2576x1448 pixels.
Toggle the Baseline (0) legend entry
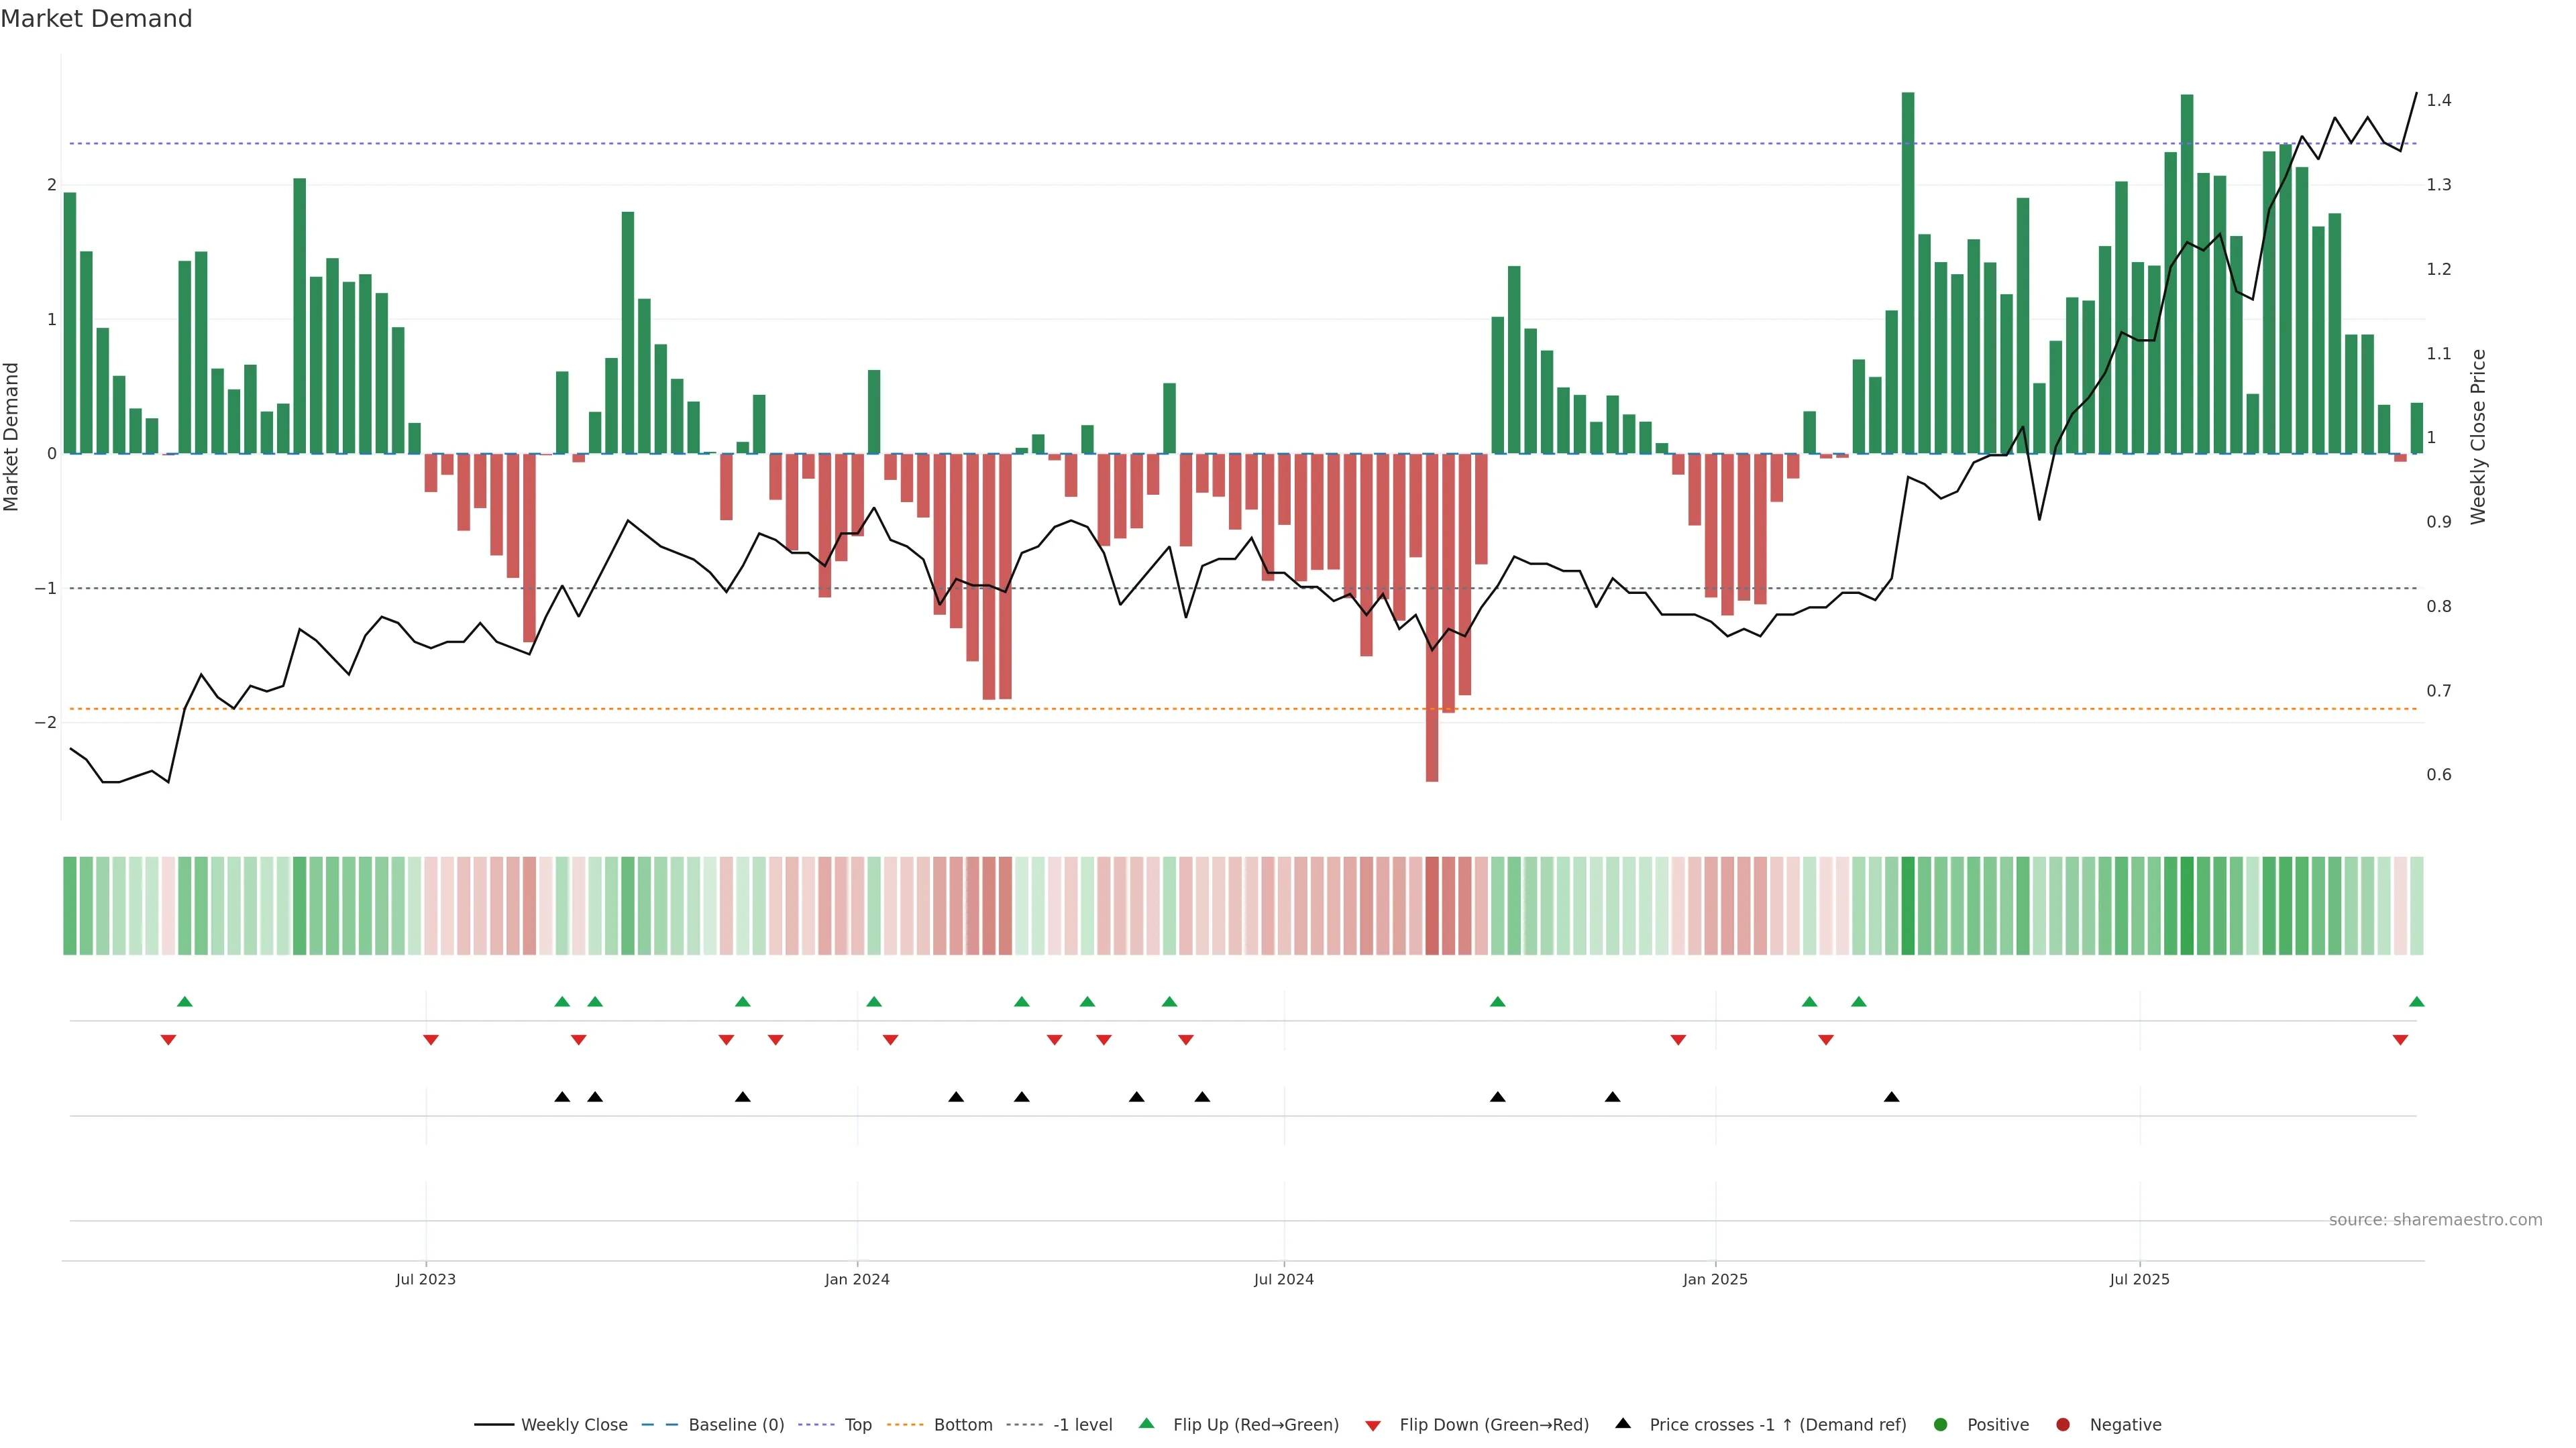click(x=735, y=1425)
